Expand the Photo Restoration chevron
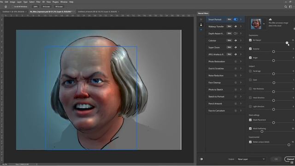The height and width of the screenshot is (166, 295). pos(241,61)
